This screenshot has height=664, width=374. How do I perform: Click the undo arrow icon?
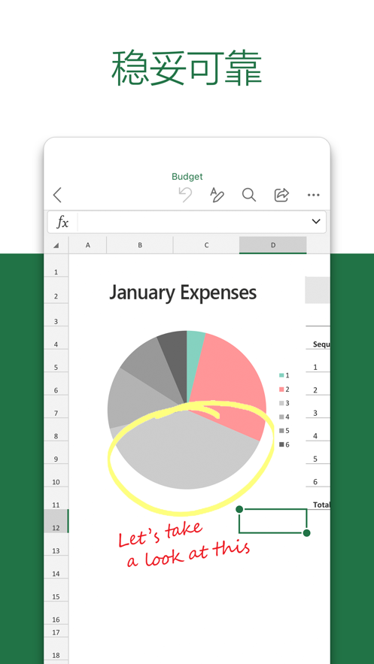185,195
